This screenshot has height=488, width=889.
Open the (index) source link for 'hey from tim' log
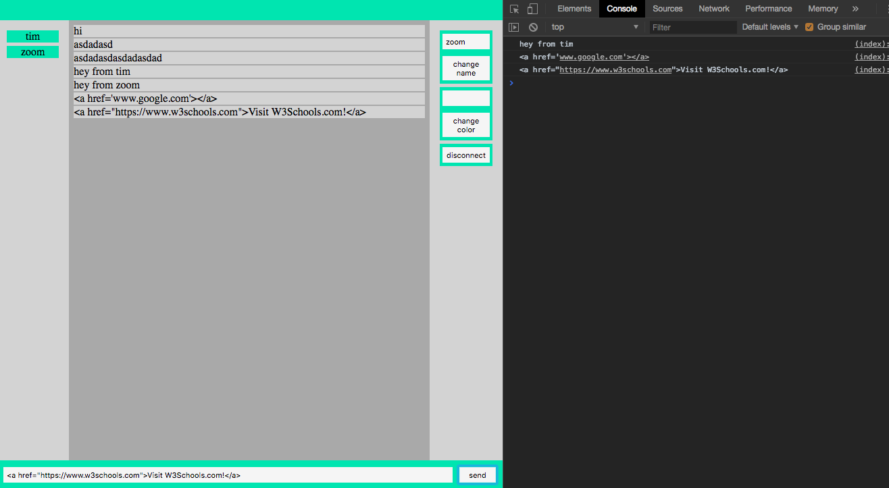[871, 44]
